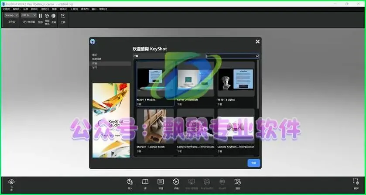Open the Window menu
The height and width of the screenshot is (195, 366).
coord(94,9)
